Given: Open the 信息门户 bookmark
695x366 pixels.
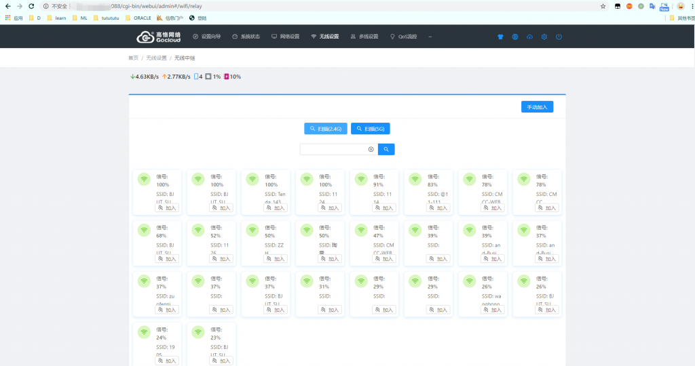Looking at the screenshot, I should (170, 18).
